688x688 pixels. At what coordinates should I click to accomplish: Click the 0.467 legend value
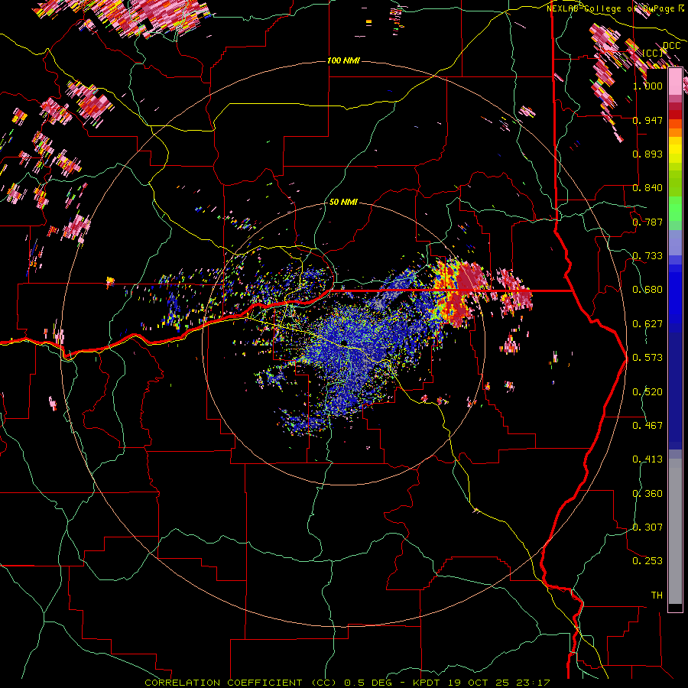pyautogui.click(x=647, y=426)
